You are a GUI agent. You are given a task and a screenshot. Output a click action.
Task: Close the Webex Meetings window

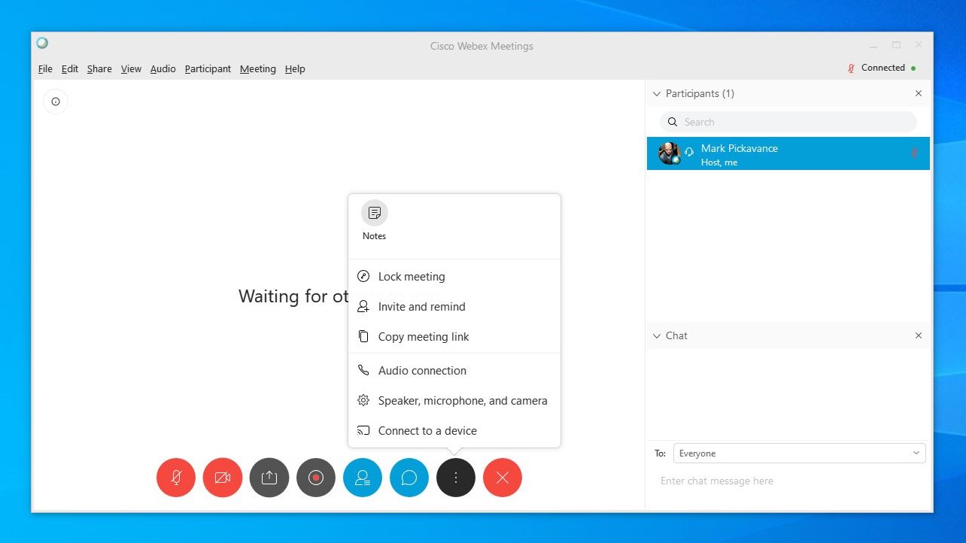pyautogui.click(x=919, y=45)
